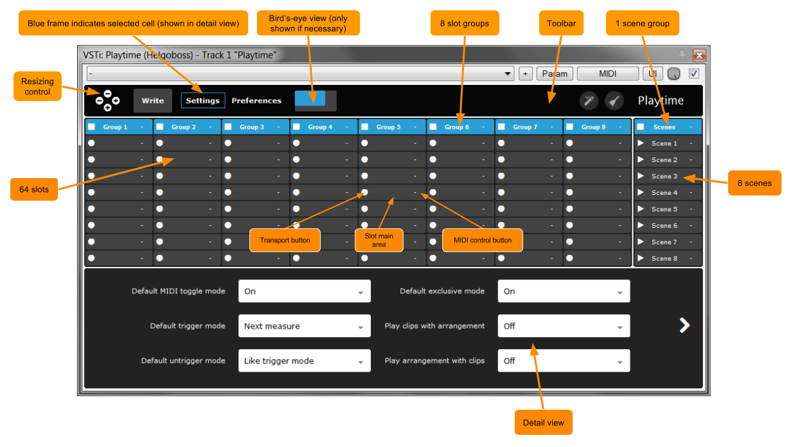Tick the Scenes header checkbox

[x=641, y=127]
